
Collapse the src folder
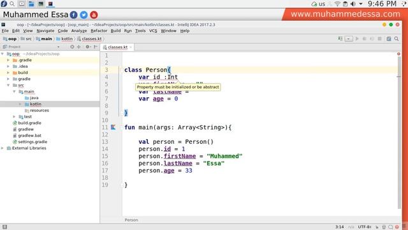point(8,85)
